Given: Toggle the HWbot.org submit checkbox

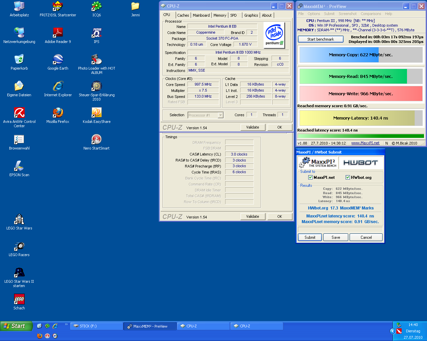Looking at the screenshot, I should point(348,177).
